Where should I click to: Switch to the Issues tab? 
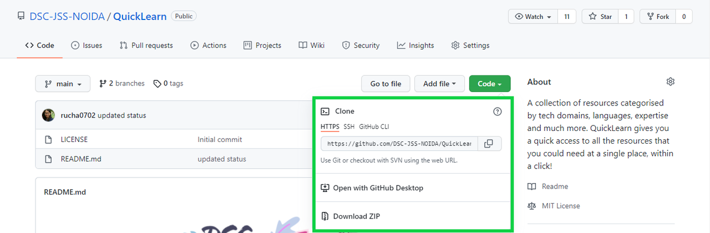[87, 45]
